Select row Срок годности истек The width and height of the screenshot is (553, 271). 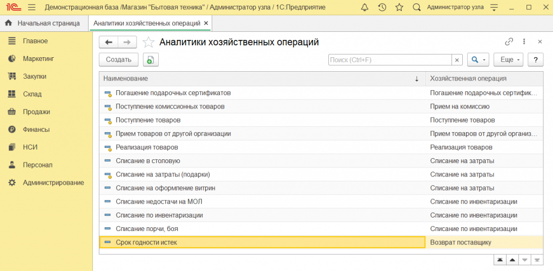tap(321, 242)
